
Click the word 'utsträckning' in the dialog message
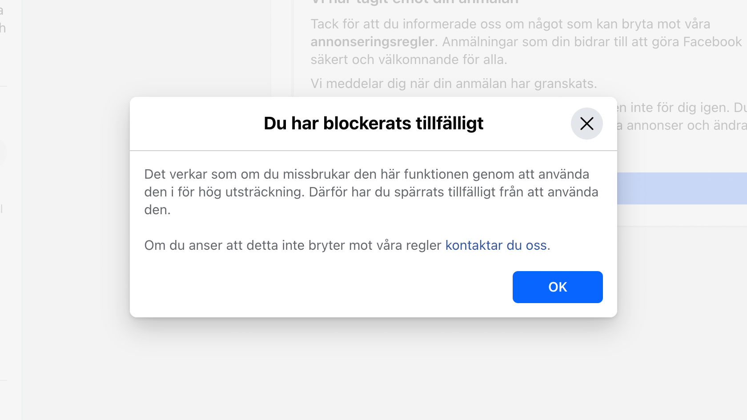click(265, 192)
